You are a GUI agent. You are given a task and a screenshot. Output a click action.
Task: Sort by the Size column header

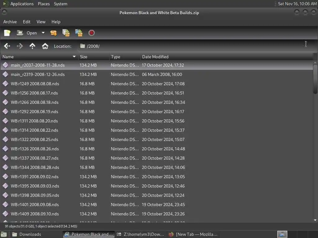pos(94,57)
